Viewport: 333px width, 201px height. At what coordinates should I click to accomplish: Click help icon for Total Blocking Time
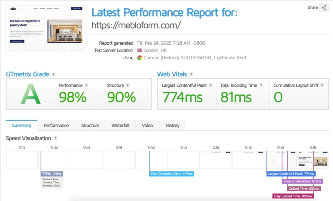coord(261,85)
